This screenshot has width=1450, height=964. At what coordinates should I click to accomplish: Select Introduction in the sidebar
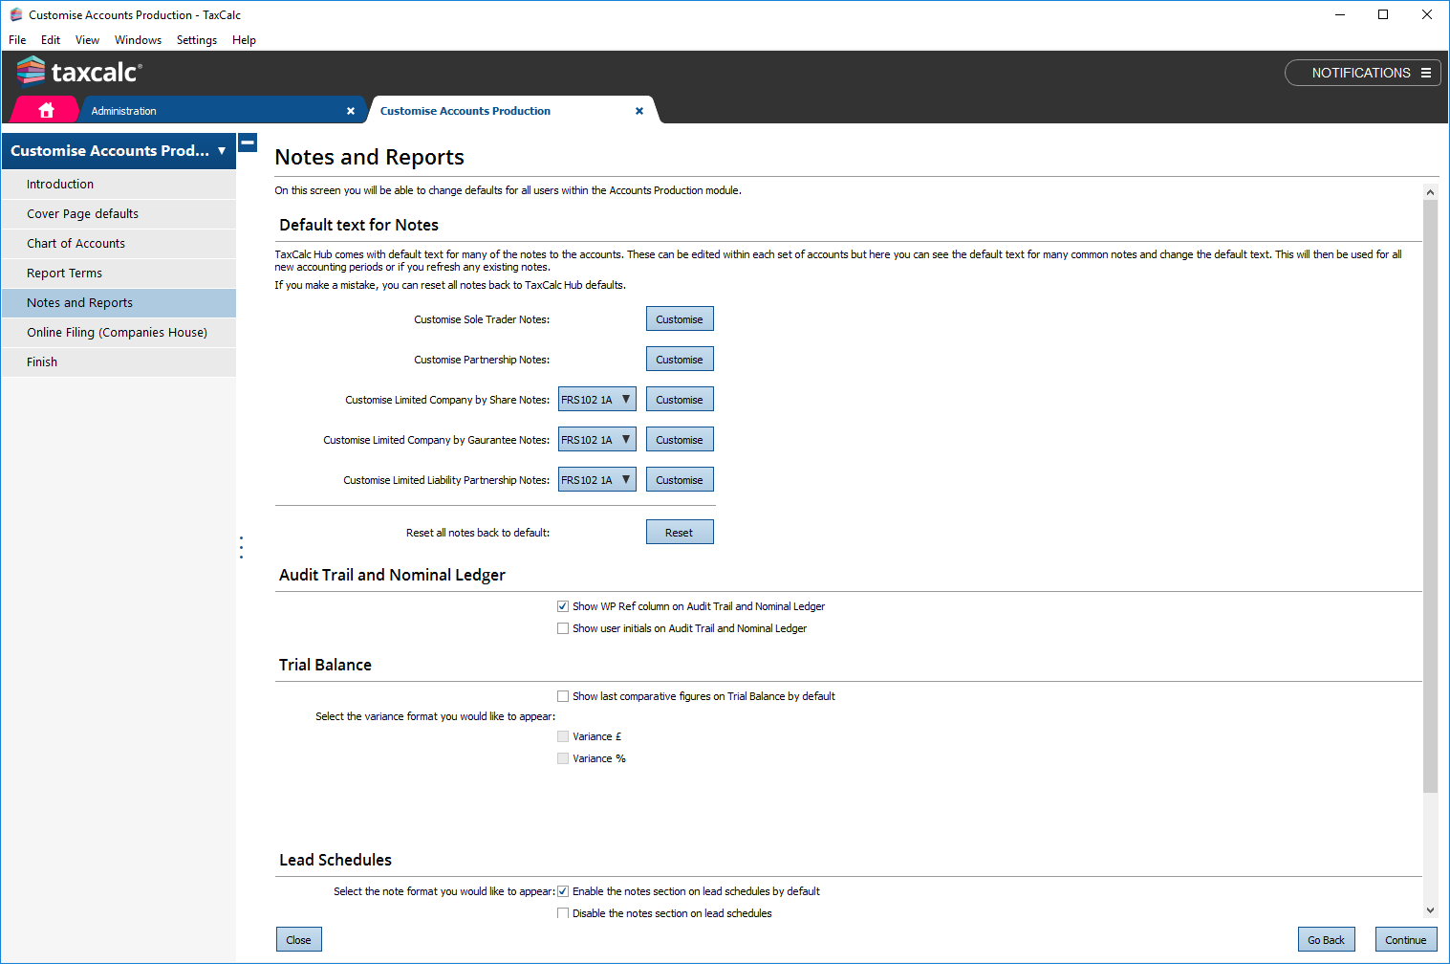coord(119,185)
